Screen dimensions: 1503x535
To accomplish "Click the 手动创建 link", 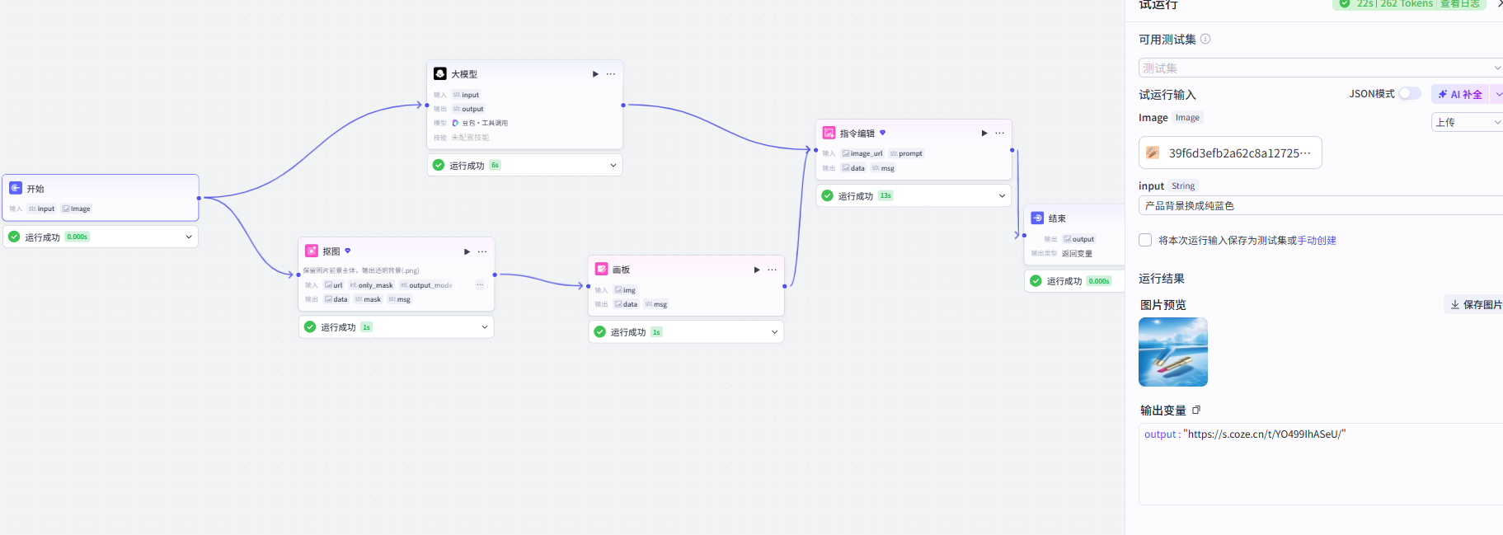I will pyautogui.click(x=1317, y=241).
